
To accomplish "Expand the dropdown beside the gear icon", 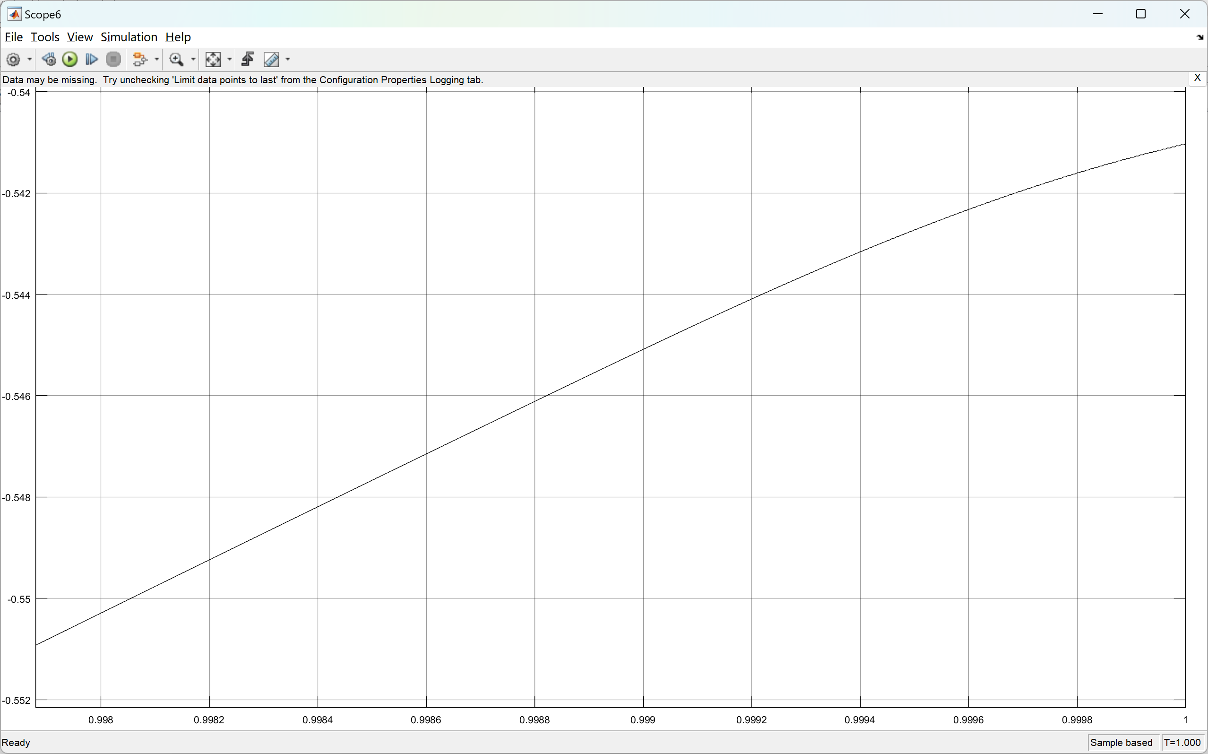I will [x=30, y=60].
